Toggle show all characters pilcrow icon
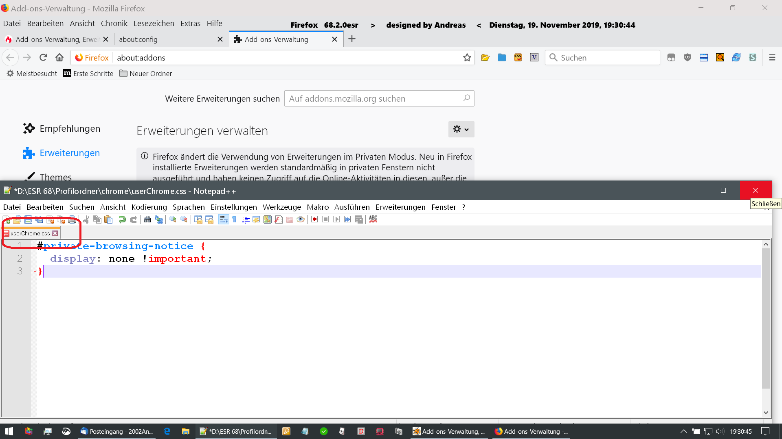The width and height of the screenshot is (782, 439). point(235,219)
